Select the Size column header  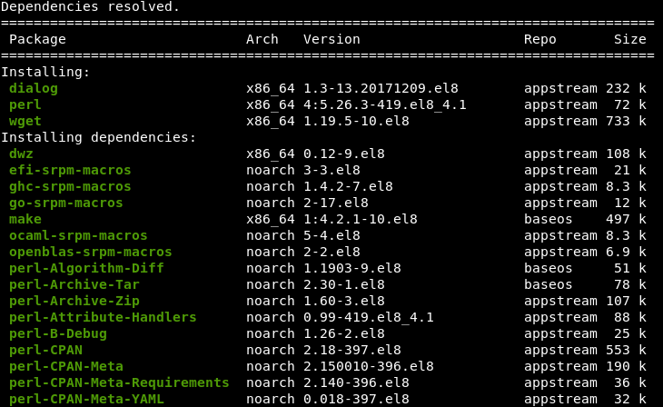point(630,39)
